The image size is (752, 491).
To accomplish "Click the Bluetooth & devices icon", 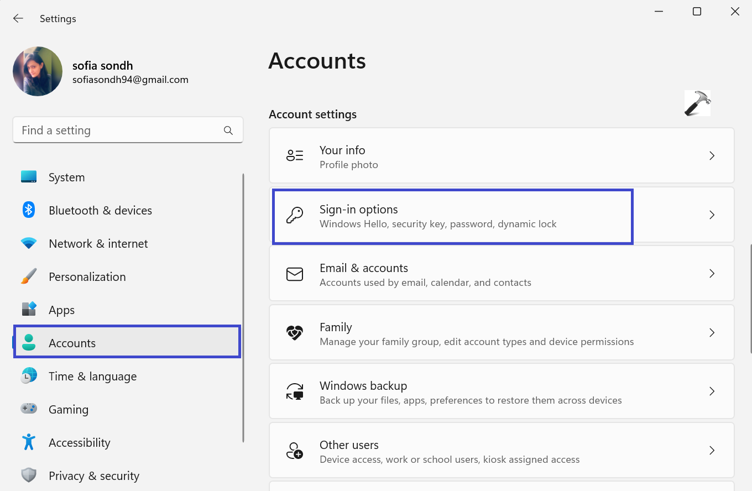I will pyautogui.click(x=29, y=210).
